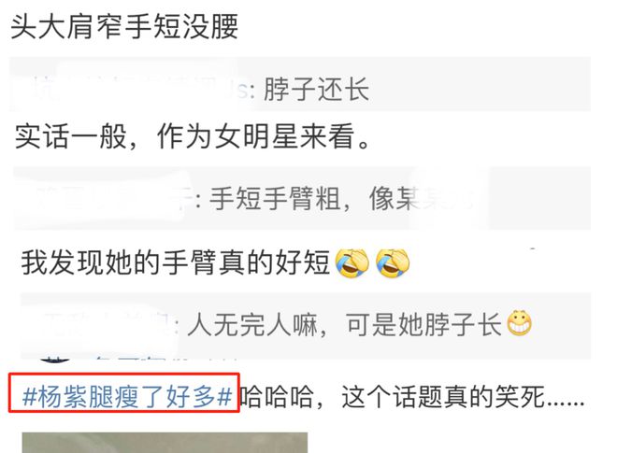Click the second laughing-crying emoji after 好短
The width and height of the screenshot is (617, 453).
393,263
